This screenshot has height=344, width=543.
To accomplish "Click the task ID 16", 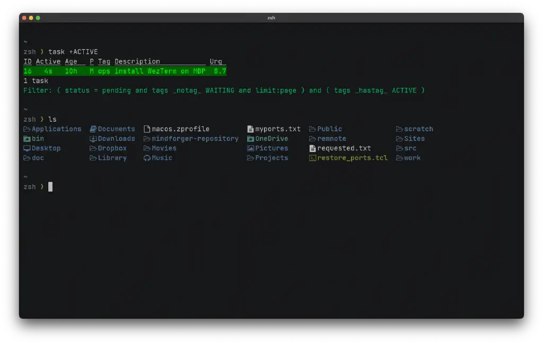I will pyautogui.click(x=28, y=71).
